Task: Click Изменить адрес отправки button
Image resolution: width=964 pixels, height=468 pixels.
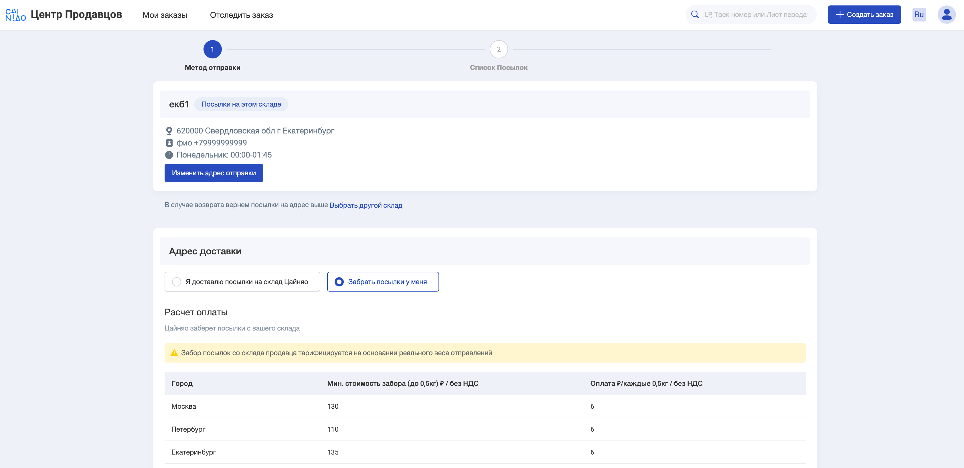Action: point(213,173)
